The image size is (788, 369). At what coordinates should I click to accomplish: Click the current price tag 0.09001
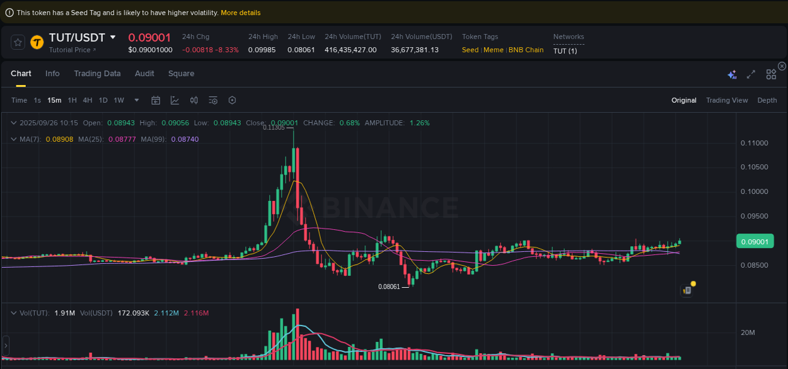pyautogui.click(x=755, y=241)
